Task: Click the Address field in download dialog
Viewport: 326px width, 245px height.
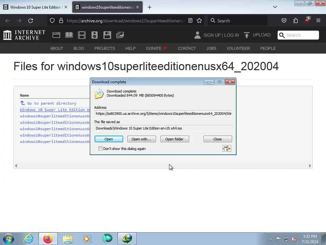Action: pyautogui.click(x=163, y=114)
